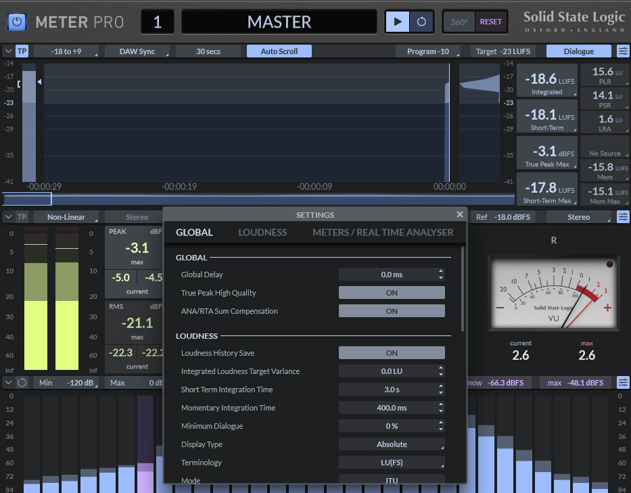Viewport: 631px width, 493px height.
Task: Increase Short Term Integration Time stepper
Action: click(x=441, y=387)
